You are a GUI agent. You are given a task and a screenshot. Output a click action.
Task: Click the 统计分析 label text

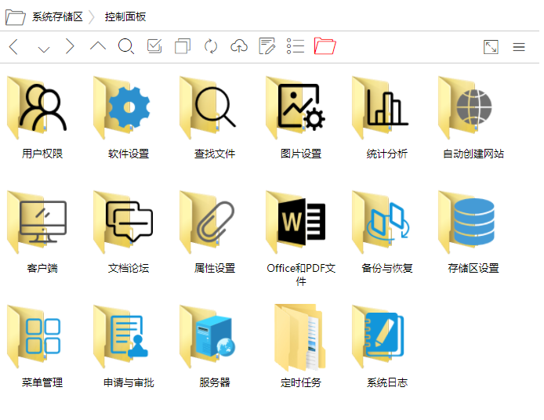click(387, 154)
